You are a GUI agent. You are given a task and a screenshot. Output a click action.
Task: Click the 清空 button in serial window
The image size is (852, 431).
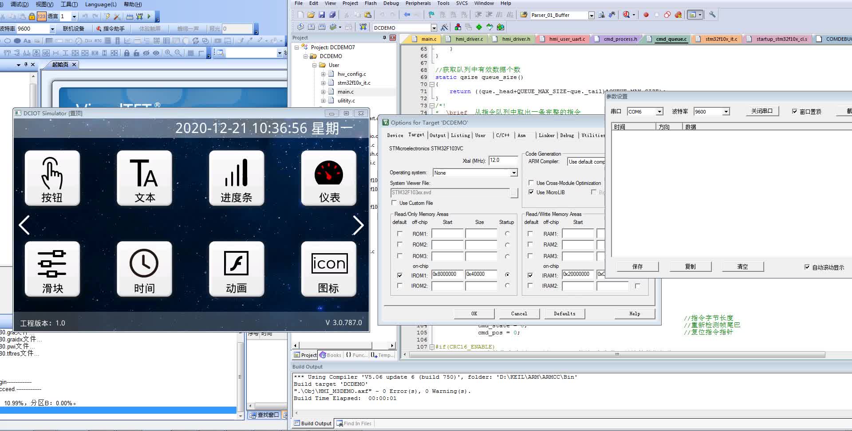tap(742, 266)
